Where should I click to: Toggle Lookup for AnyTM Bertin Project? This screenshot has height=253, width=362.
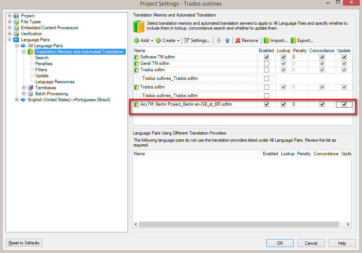click(x=284, y=105)
